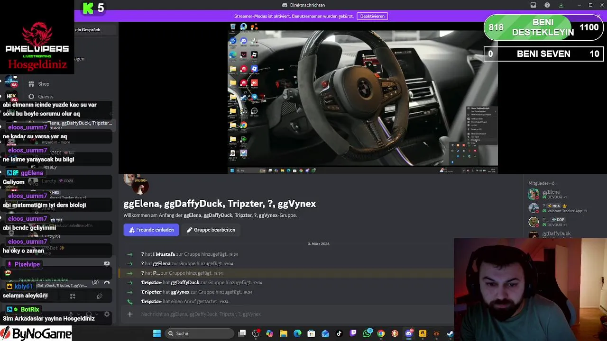Open DuckDuckGo browser on the taskbar
Image resolution: width=607 pixels, height=341 pixels.
(x=395, y=333)
